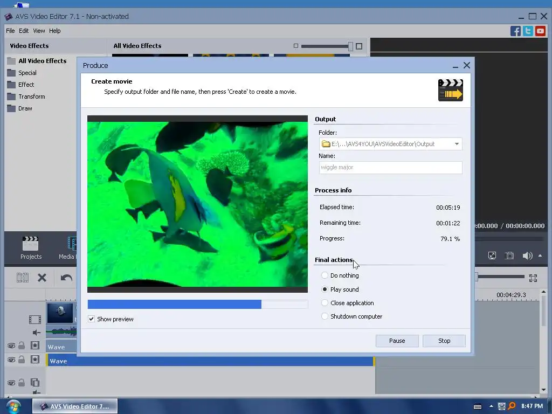Click the snapshot camera icon

pyautogui.click(x=509, y=256)
